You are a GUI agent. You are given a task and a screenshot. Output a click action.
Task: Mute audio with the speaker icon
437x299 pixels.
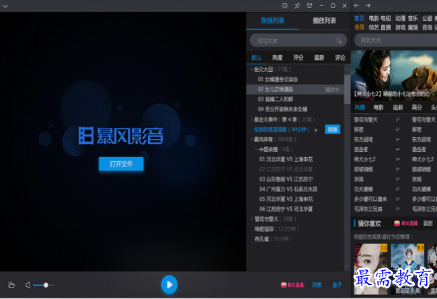coord(28,285)
